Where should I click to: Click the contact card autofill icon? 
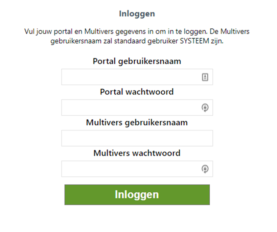coord(205,77)
